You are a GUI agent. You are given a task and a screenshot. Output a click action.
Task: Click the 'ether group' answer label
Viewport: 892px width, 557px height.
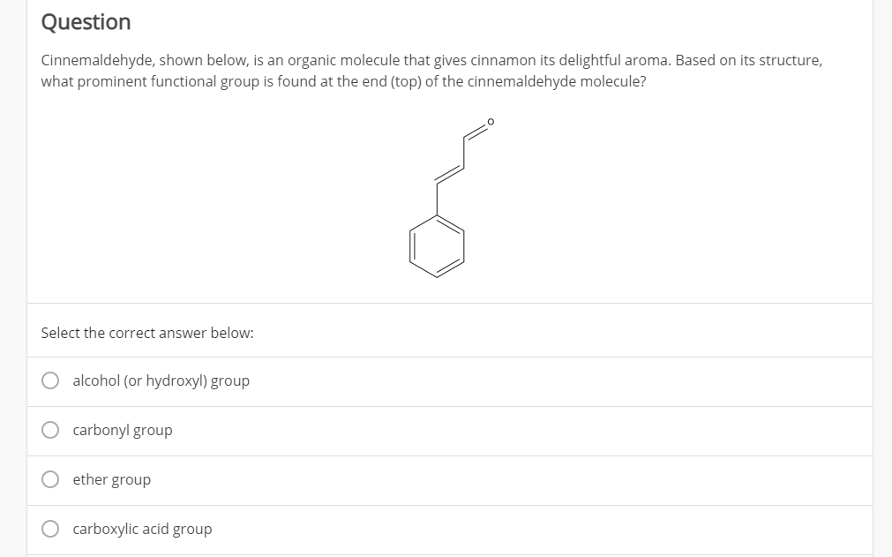point(111,480)
